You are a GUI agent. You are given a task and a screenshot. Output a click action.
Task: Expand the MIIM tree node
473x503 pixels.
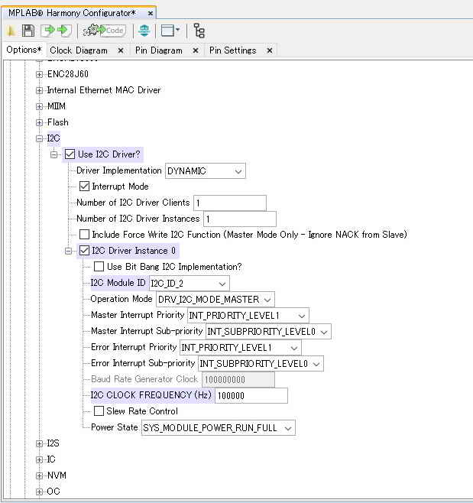coord(40,106)
